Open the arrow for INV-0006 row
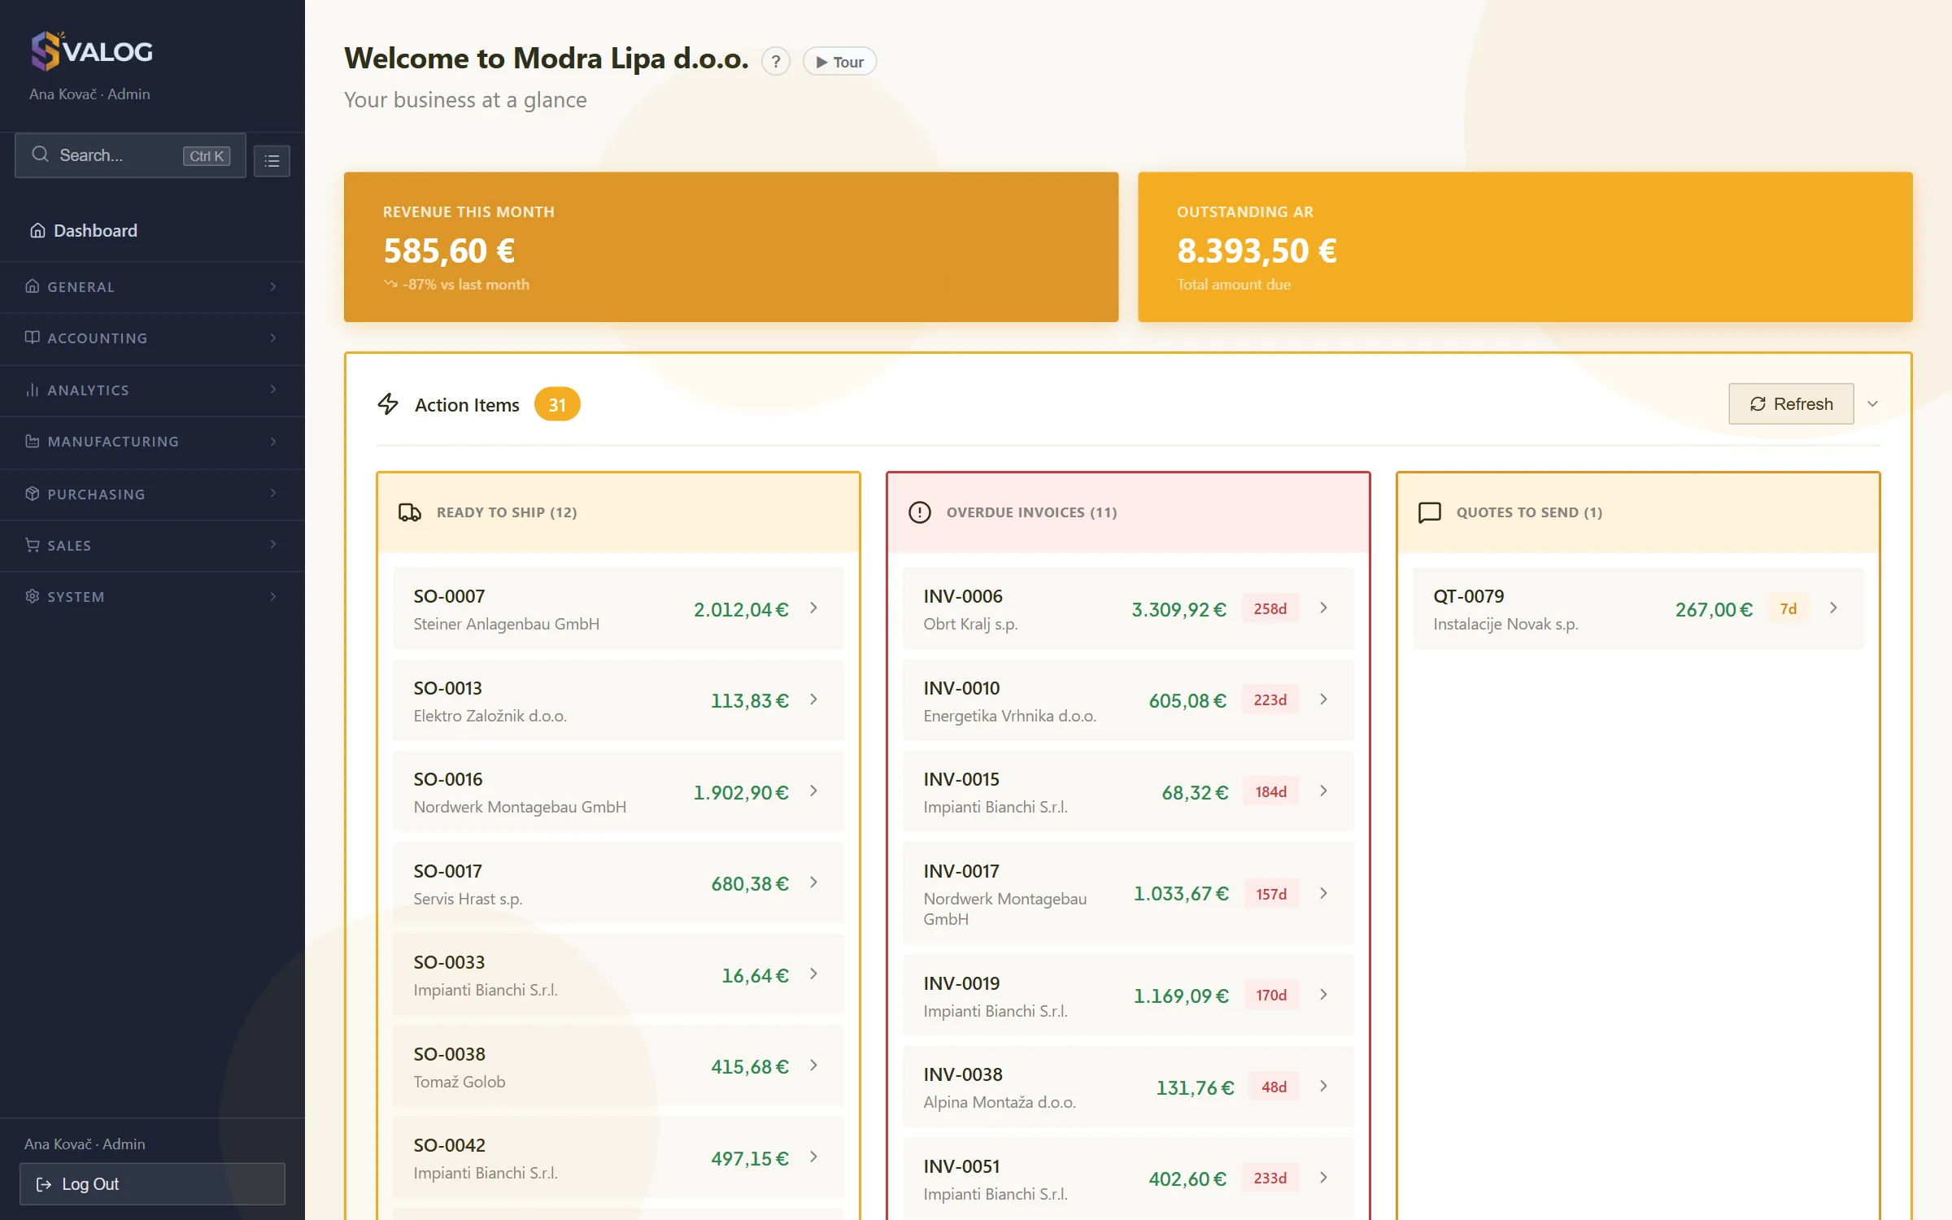 point(1323,608)
